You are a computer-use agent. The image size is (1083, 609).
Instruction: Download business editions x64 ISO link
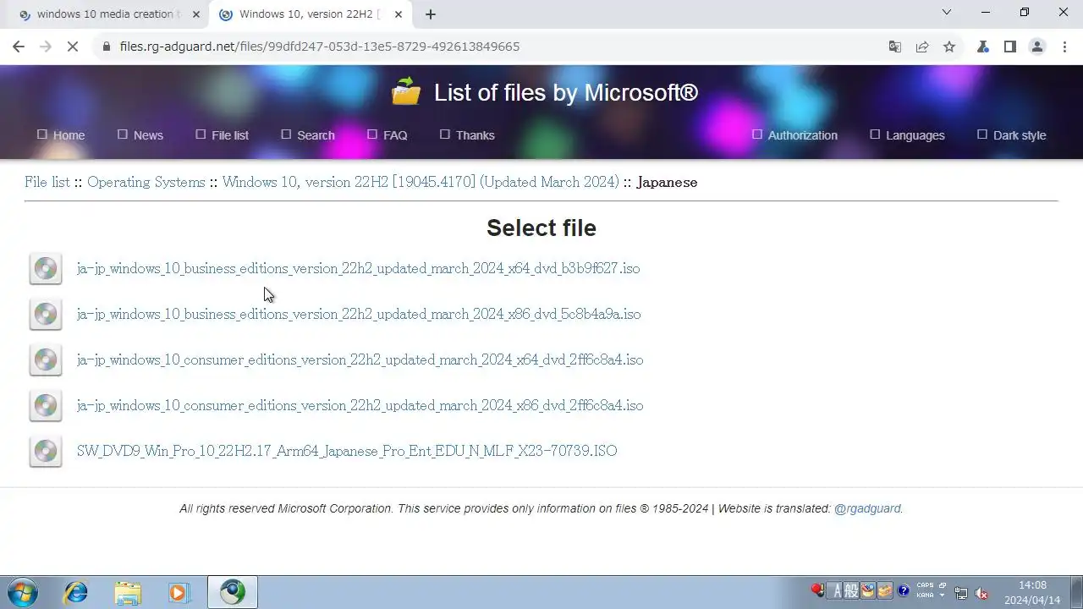click(x=359, y=268)
